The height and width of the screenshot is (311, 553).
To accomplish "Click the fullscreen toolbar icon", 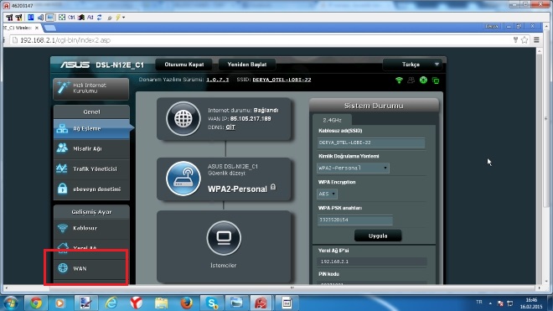I will pos(62,17).
